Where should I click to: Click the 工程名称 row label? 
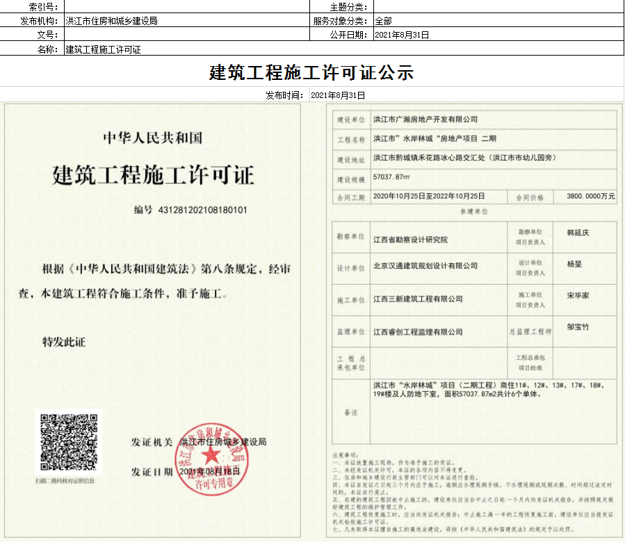[x=351, y=140]
